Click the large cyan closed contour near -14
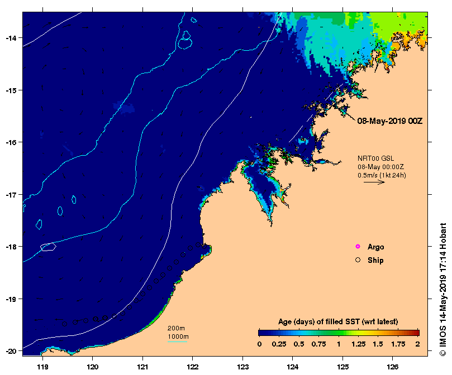 (185, 44)
